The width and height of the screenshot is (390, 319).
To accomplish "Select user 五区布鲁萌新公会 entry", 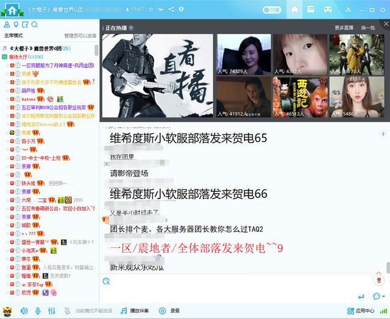I will 58,208.
